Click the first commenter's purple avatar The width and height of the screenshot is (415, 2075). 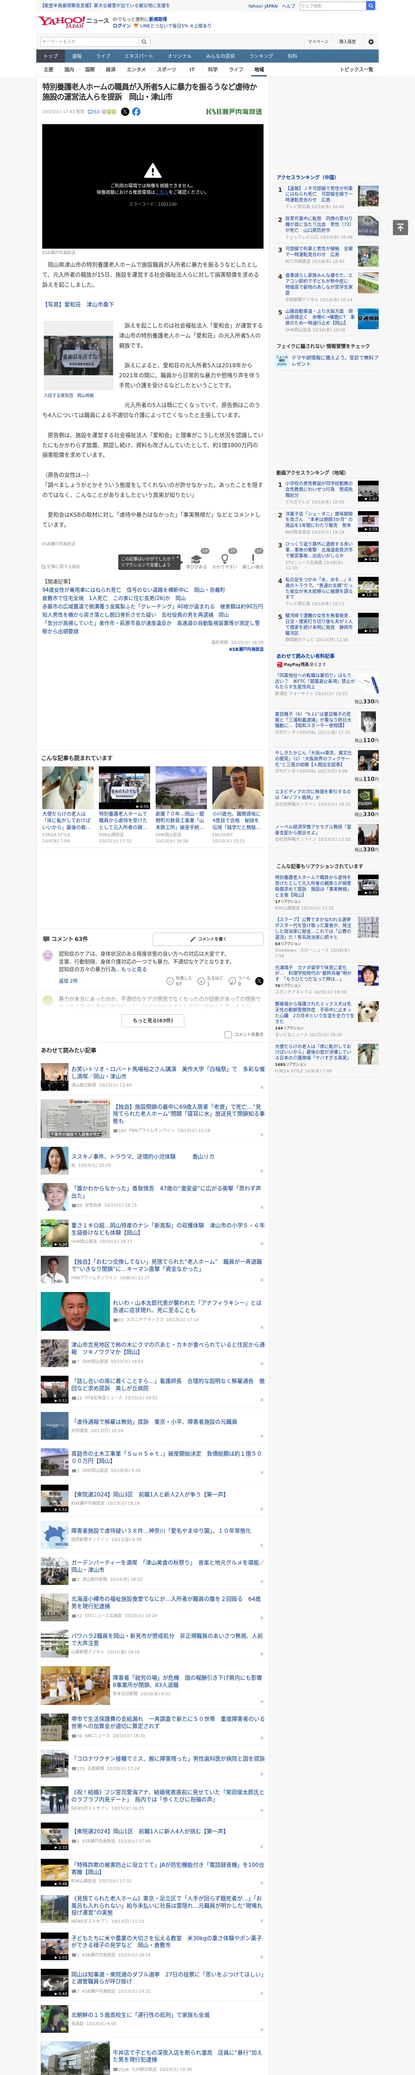tap(47, 955)
